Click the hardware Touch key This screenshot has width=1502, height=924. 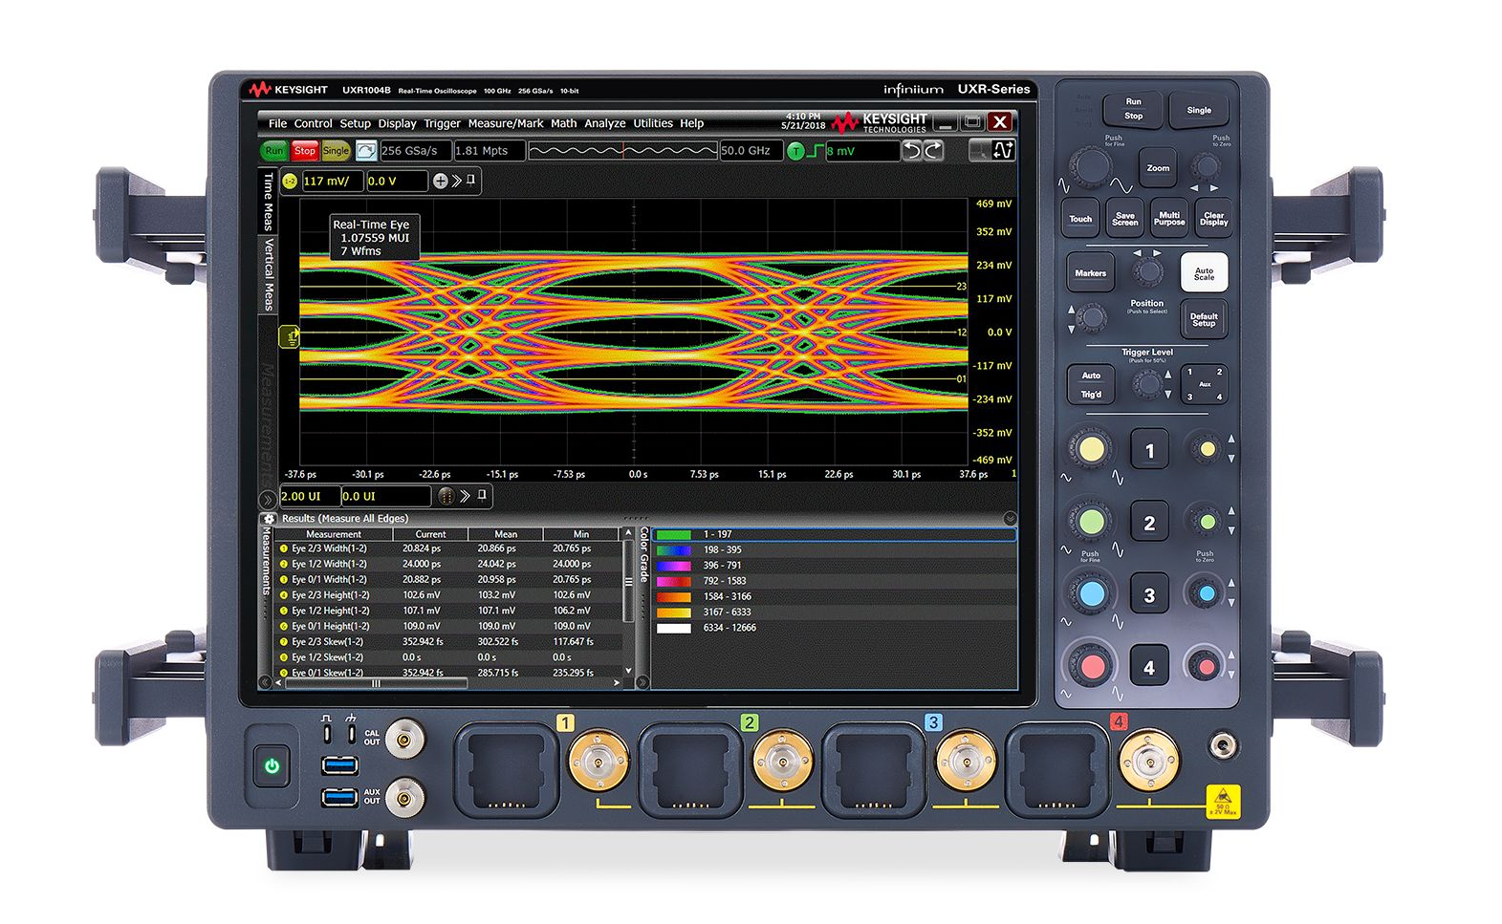click(1080, 219)
